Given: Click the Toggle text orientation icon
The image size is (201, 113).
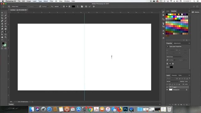Looking at the screenshot, I should click(9, 6).
